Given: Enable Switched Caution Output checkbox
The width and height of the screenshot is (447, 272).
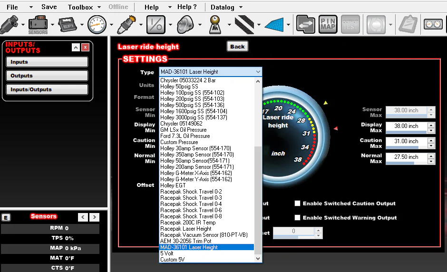Looking at the screenshot, I should (297, 204).
